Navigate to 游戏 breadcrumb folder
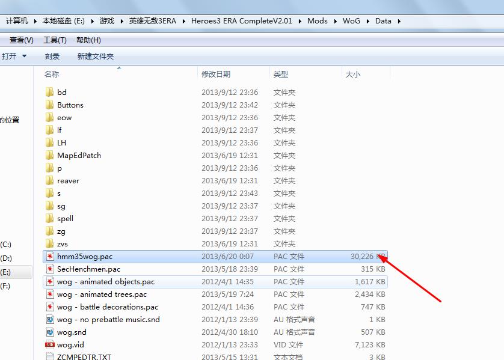This screenshot has width=504, height=360. pos(107,21)
